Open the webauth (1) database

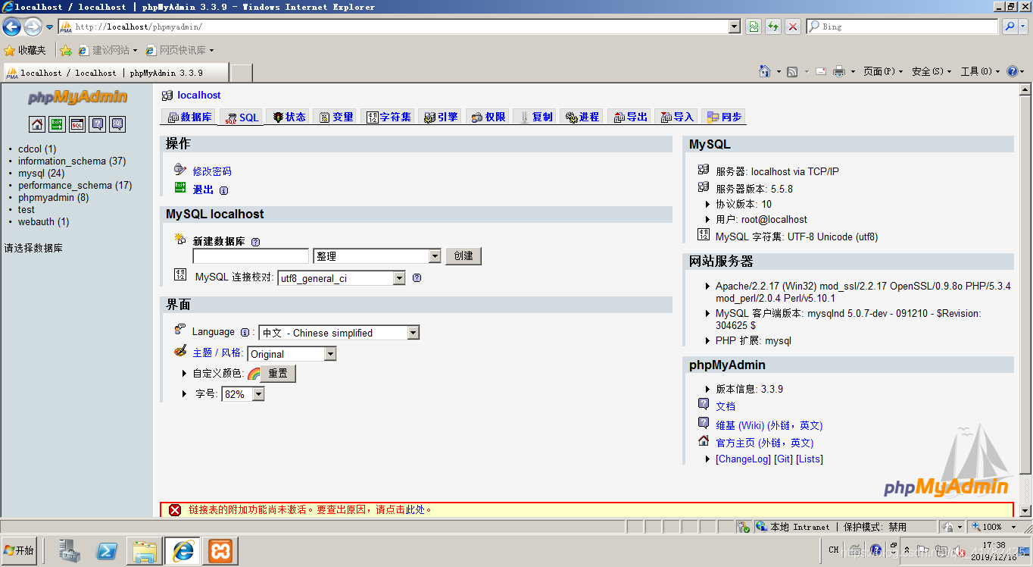click(x=43, y=222)
